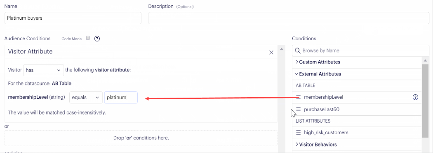Viewport: 433px width, 153px height.
Task: Click scroll-up arrow of Conditions list
Action: pyautogui.click(x=426, y=60)
